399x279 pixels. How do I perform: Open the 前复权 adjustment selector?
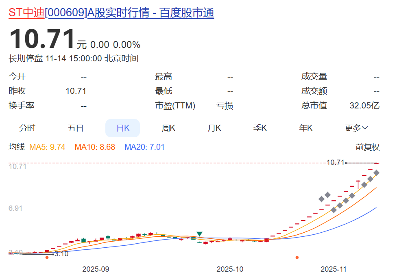tap(368, 147)
